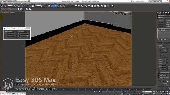Open the Motion command panel tab
This screenshot has height=95, width=170.
[x=166, y=13]
